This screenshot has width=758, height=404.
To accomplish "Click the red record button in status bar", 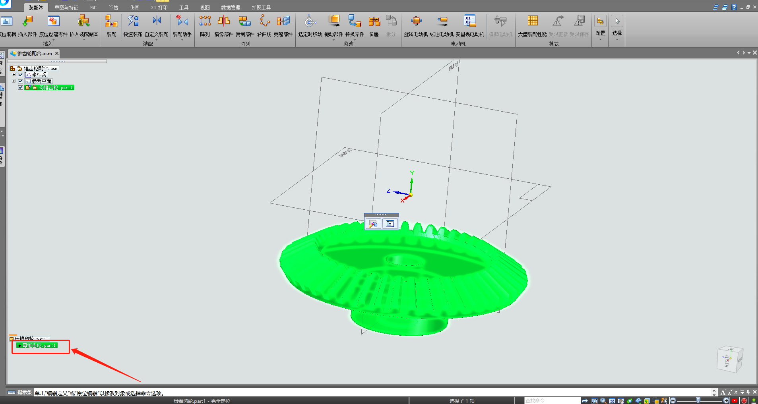I will pyautogui.click(x=744, y=401).
